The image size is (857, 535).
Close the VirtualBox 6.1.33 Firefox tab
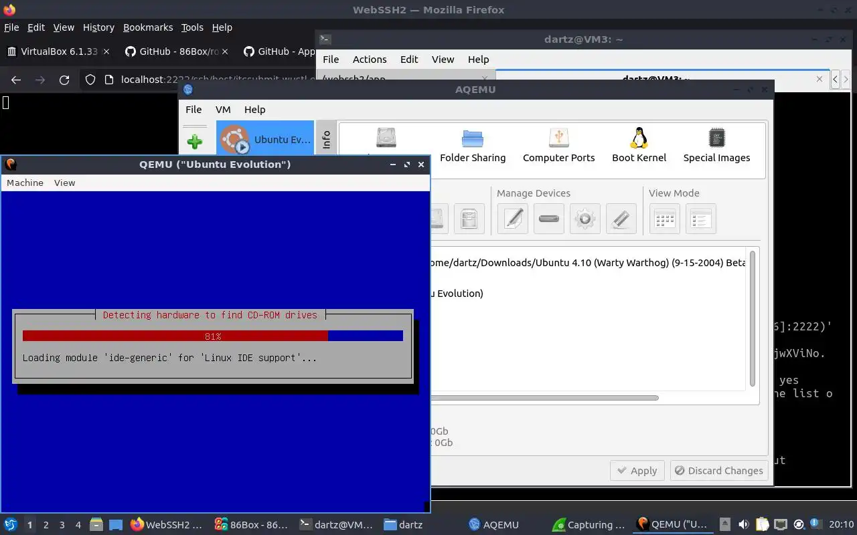click(x=106, y=51)
